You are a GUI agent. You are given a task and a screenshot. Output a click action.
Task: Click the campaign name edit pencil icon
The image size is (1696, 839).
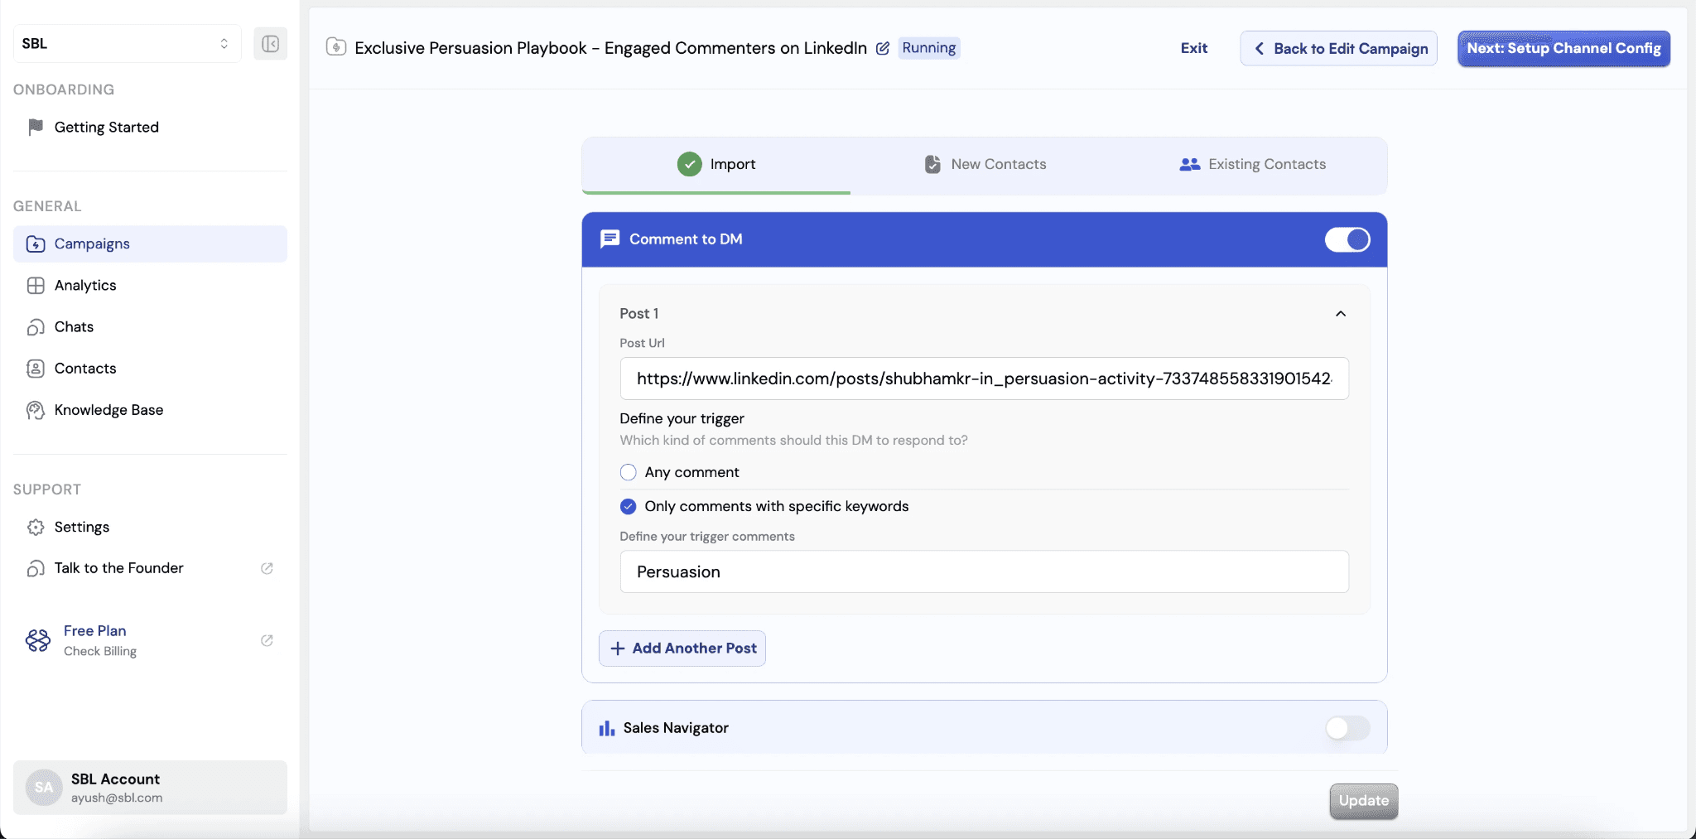coord(882,48)
